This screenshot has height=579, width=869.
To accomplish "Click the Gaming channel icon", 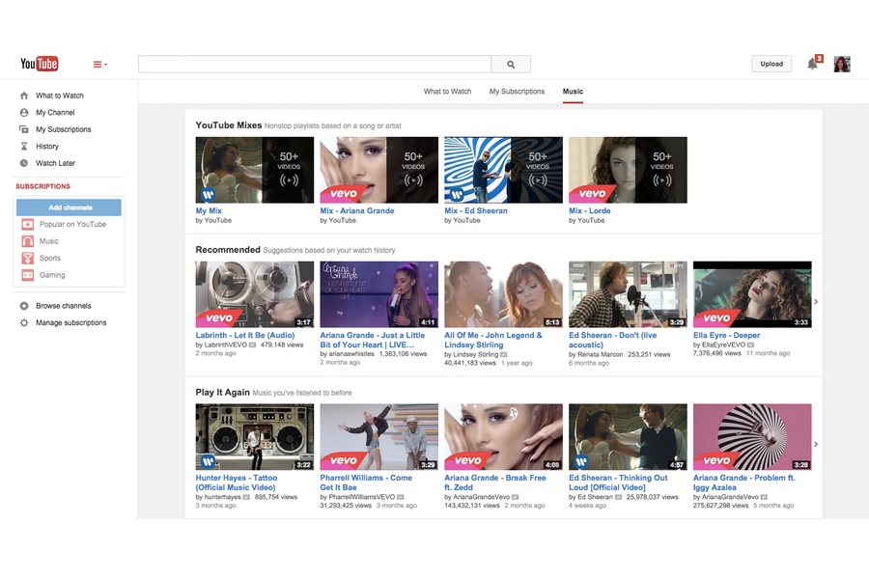I will click(28, 275).
